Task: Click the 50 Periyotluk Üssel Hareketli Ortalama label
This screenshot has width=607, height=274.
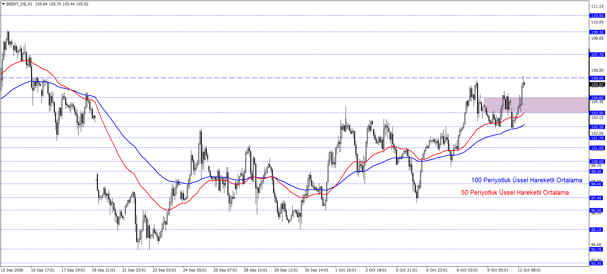Action: (x=515, y=192)
